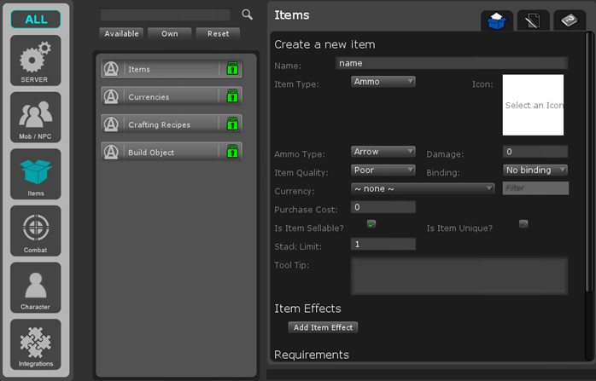Open the Item Type dropdown
Screen dimensions: 596x381
click(x=383, y=82)
